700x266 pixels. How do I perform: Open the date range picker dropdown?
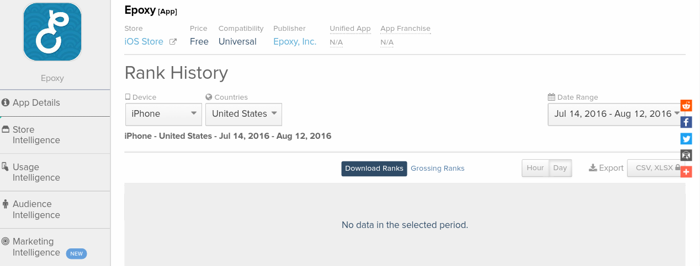[616, 114]
